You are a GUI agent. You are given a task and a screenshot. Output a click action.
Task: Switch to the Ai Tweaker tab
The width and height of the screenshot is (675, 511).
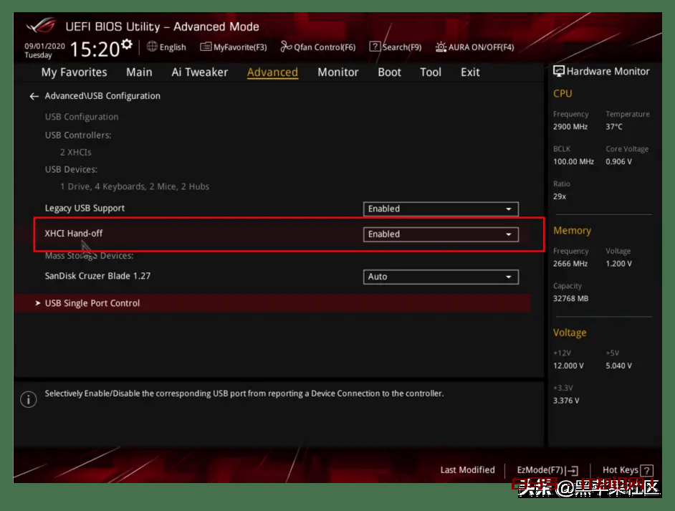[199, 72]
